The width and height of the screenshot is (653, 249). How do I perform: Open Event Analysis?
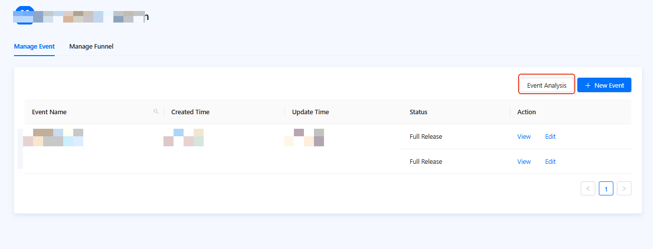546,85
